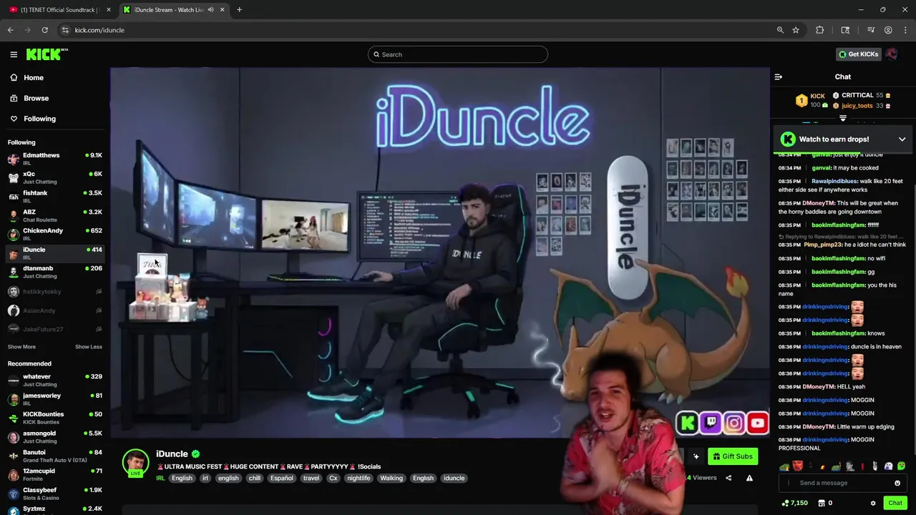Click browser reload button
The image size is (916, 515).
[44, 30]
